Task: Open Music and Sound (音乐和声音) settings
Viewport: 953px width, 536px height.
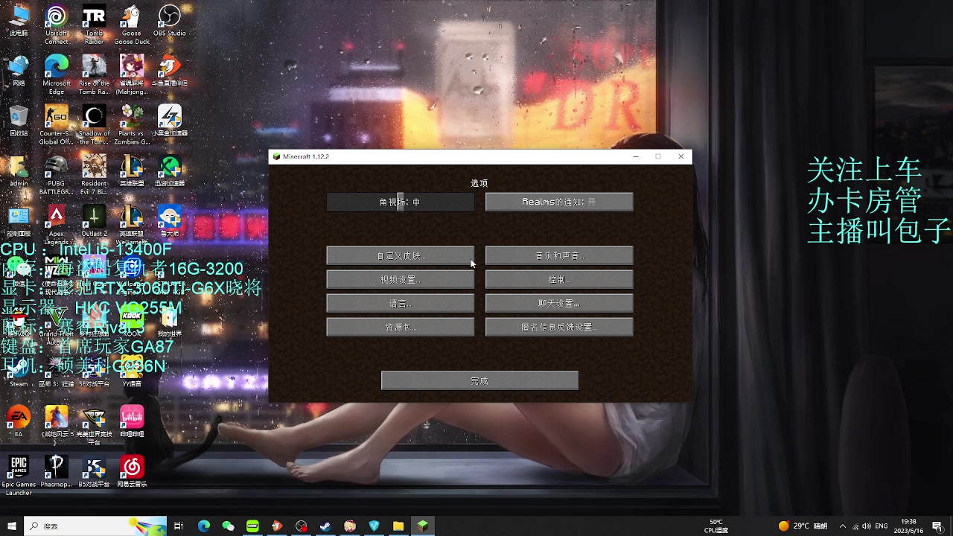Action: tap(559, 256)
